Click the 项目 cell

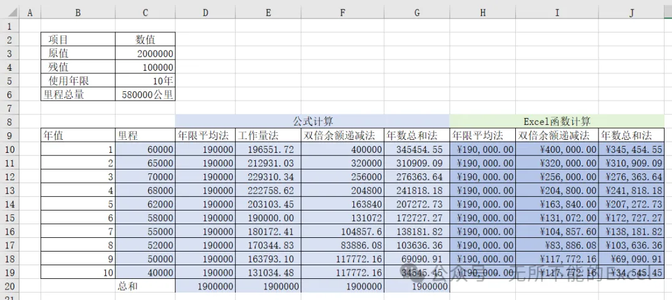78,40
